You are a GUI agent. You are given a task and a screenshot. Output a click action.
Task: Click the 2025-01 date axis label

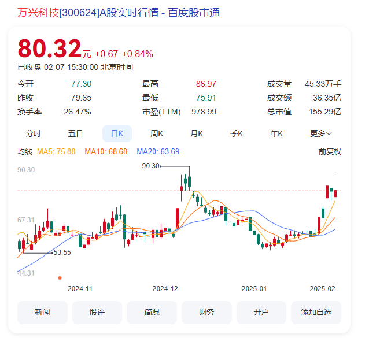254,289
